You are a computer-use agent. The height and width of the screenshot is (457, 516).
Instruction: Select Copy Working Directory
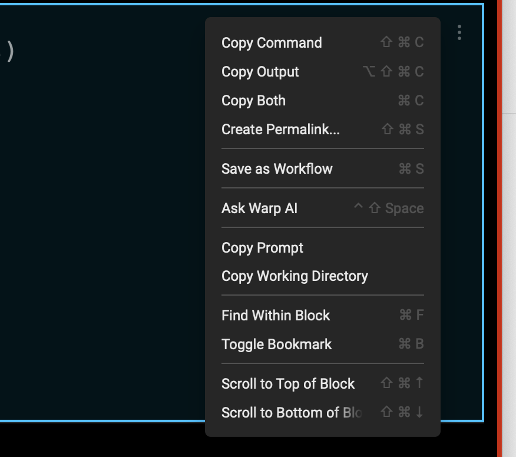point(295,276)
